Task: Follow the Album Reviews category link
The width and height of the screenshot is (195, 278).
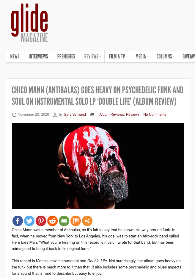Action: tap(111, 115)
